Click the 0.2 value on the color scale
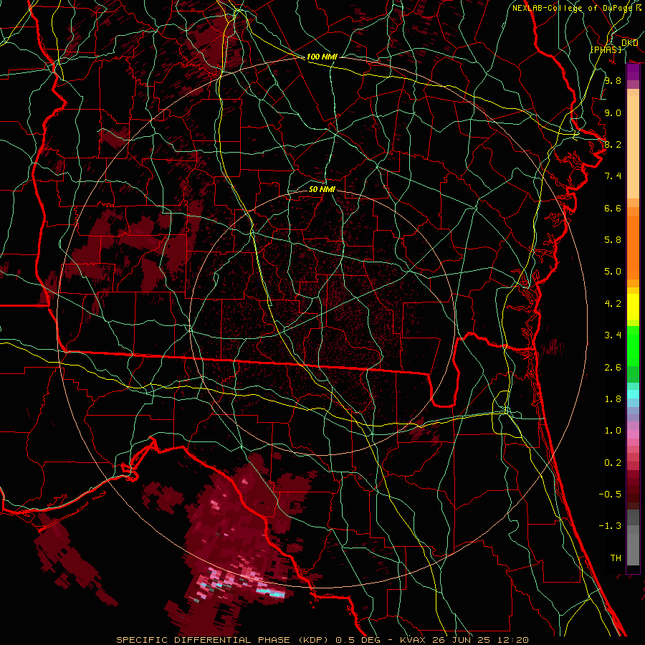 pyautogui.click(x=613, y=463)
